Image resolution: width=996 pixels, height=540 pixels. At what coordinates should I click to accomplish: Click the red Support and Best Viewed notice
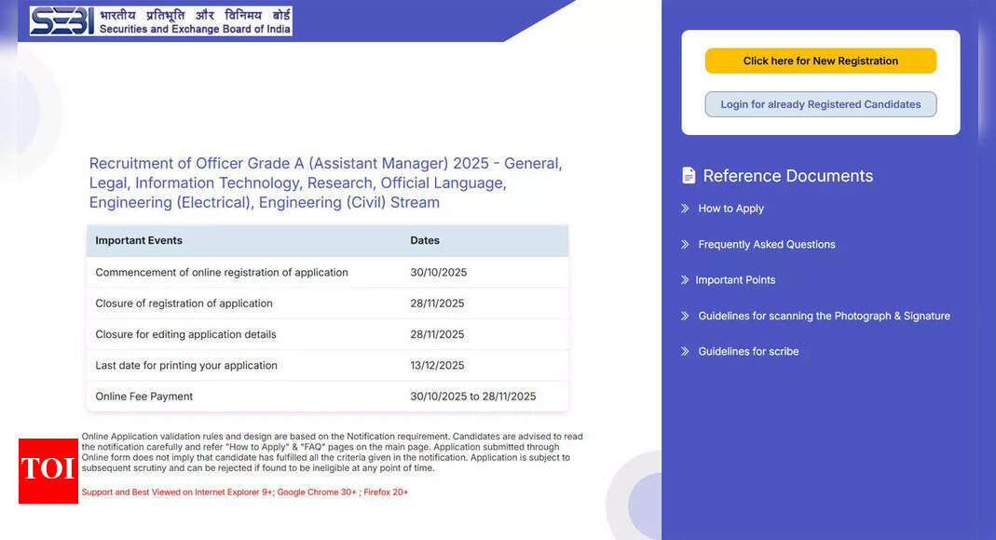[246, 492]
